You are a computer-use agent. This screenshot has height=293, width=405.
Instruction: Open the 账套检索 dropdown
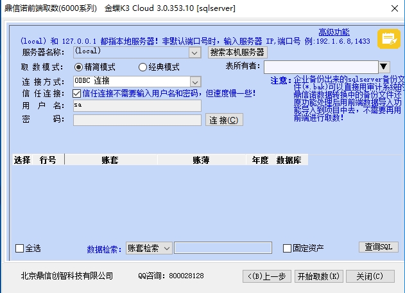[x=149, y=248]
